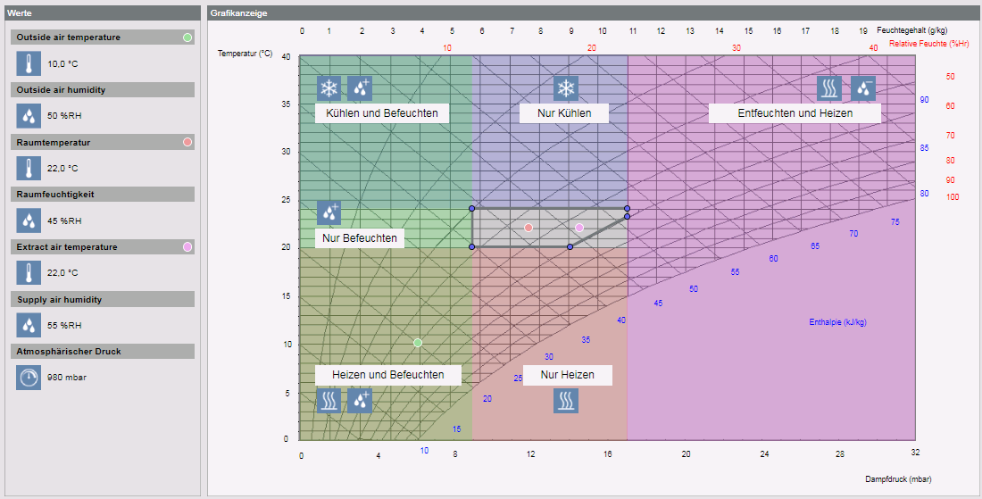Click the humidify icon above Nur Befeuchten
The height and width of the screenshot is (499, 982).
pyautogui.click(x=329, y=212)
